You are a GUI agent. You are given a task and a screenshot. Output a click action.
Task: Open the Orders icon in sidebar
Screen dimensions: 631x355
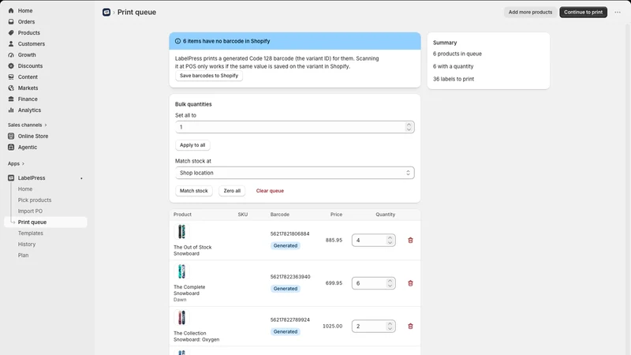coord(11,22)
